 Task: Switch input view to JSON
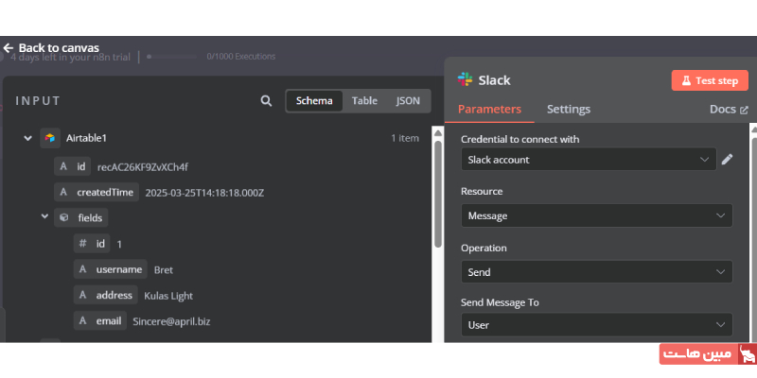(408, 101)
